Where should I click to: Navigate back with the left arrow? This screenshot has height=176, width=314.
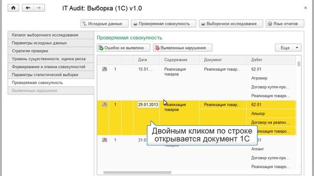27,8
